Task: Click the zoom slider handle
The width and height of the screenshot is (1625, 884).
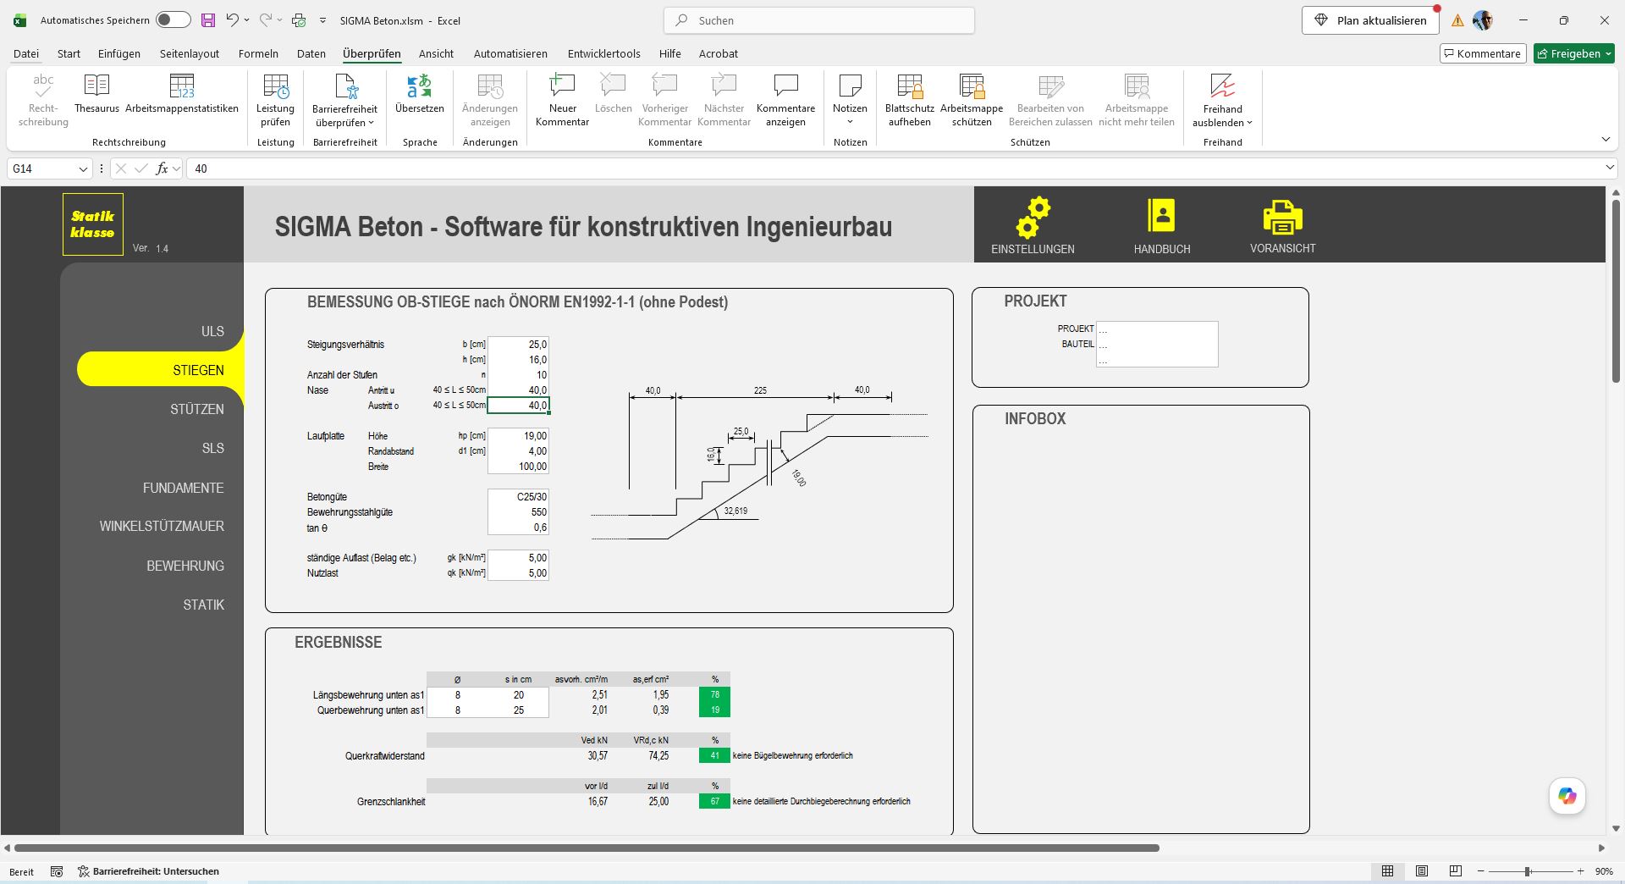Action: (x=1528, y=871)
